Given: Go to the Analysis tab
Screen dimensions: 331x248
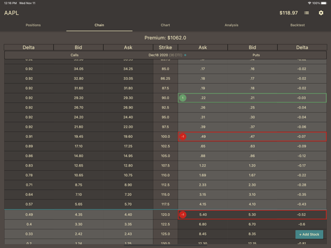Looking at the screenshot, I should 231,25.
